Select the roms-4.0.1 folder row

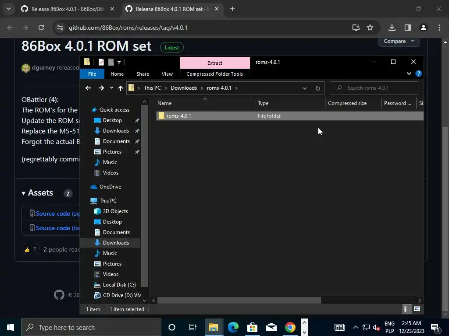tap(290, 115)
